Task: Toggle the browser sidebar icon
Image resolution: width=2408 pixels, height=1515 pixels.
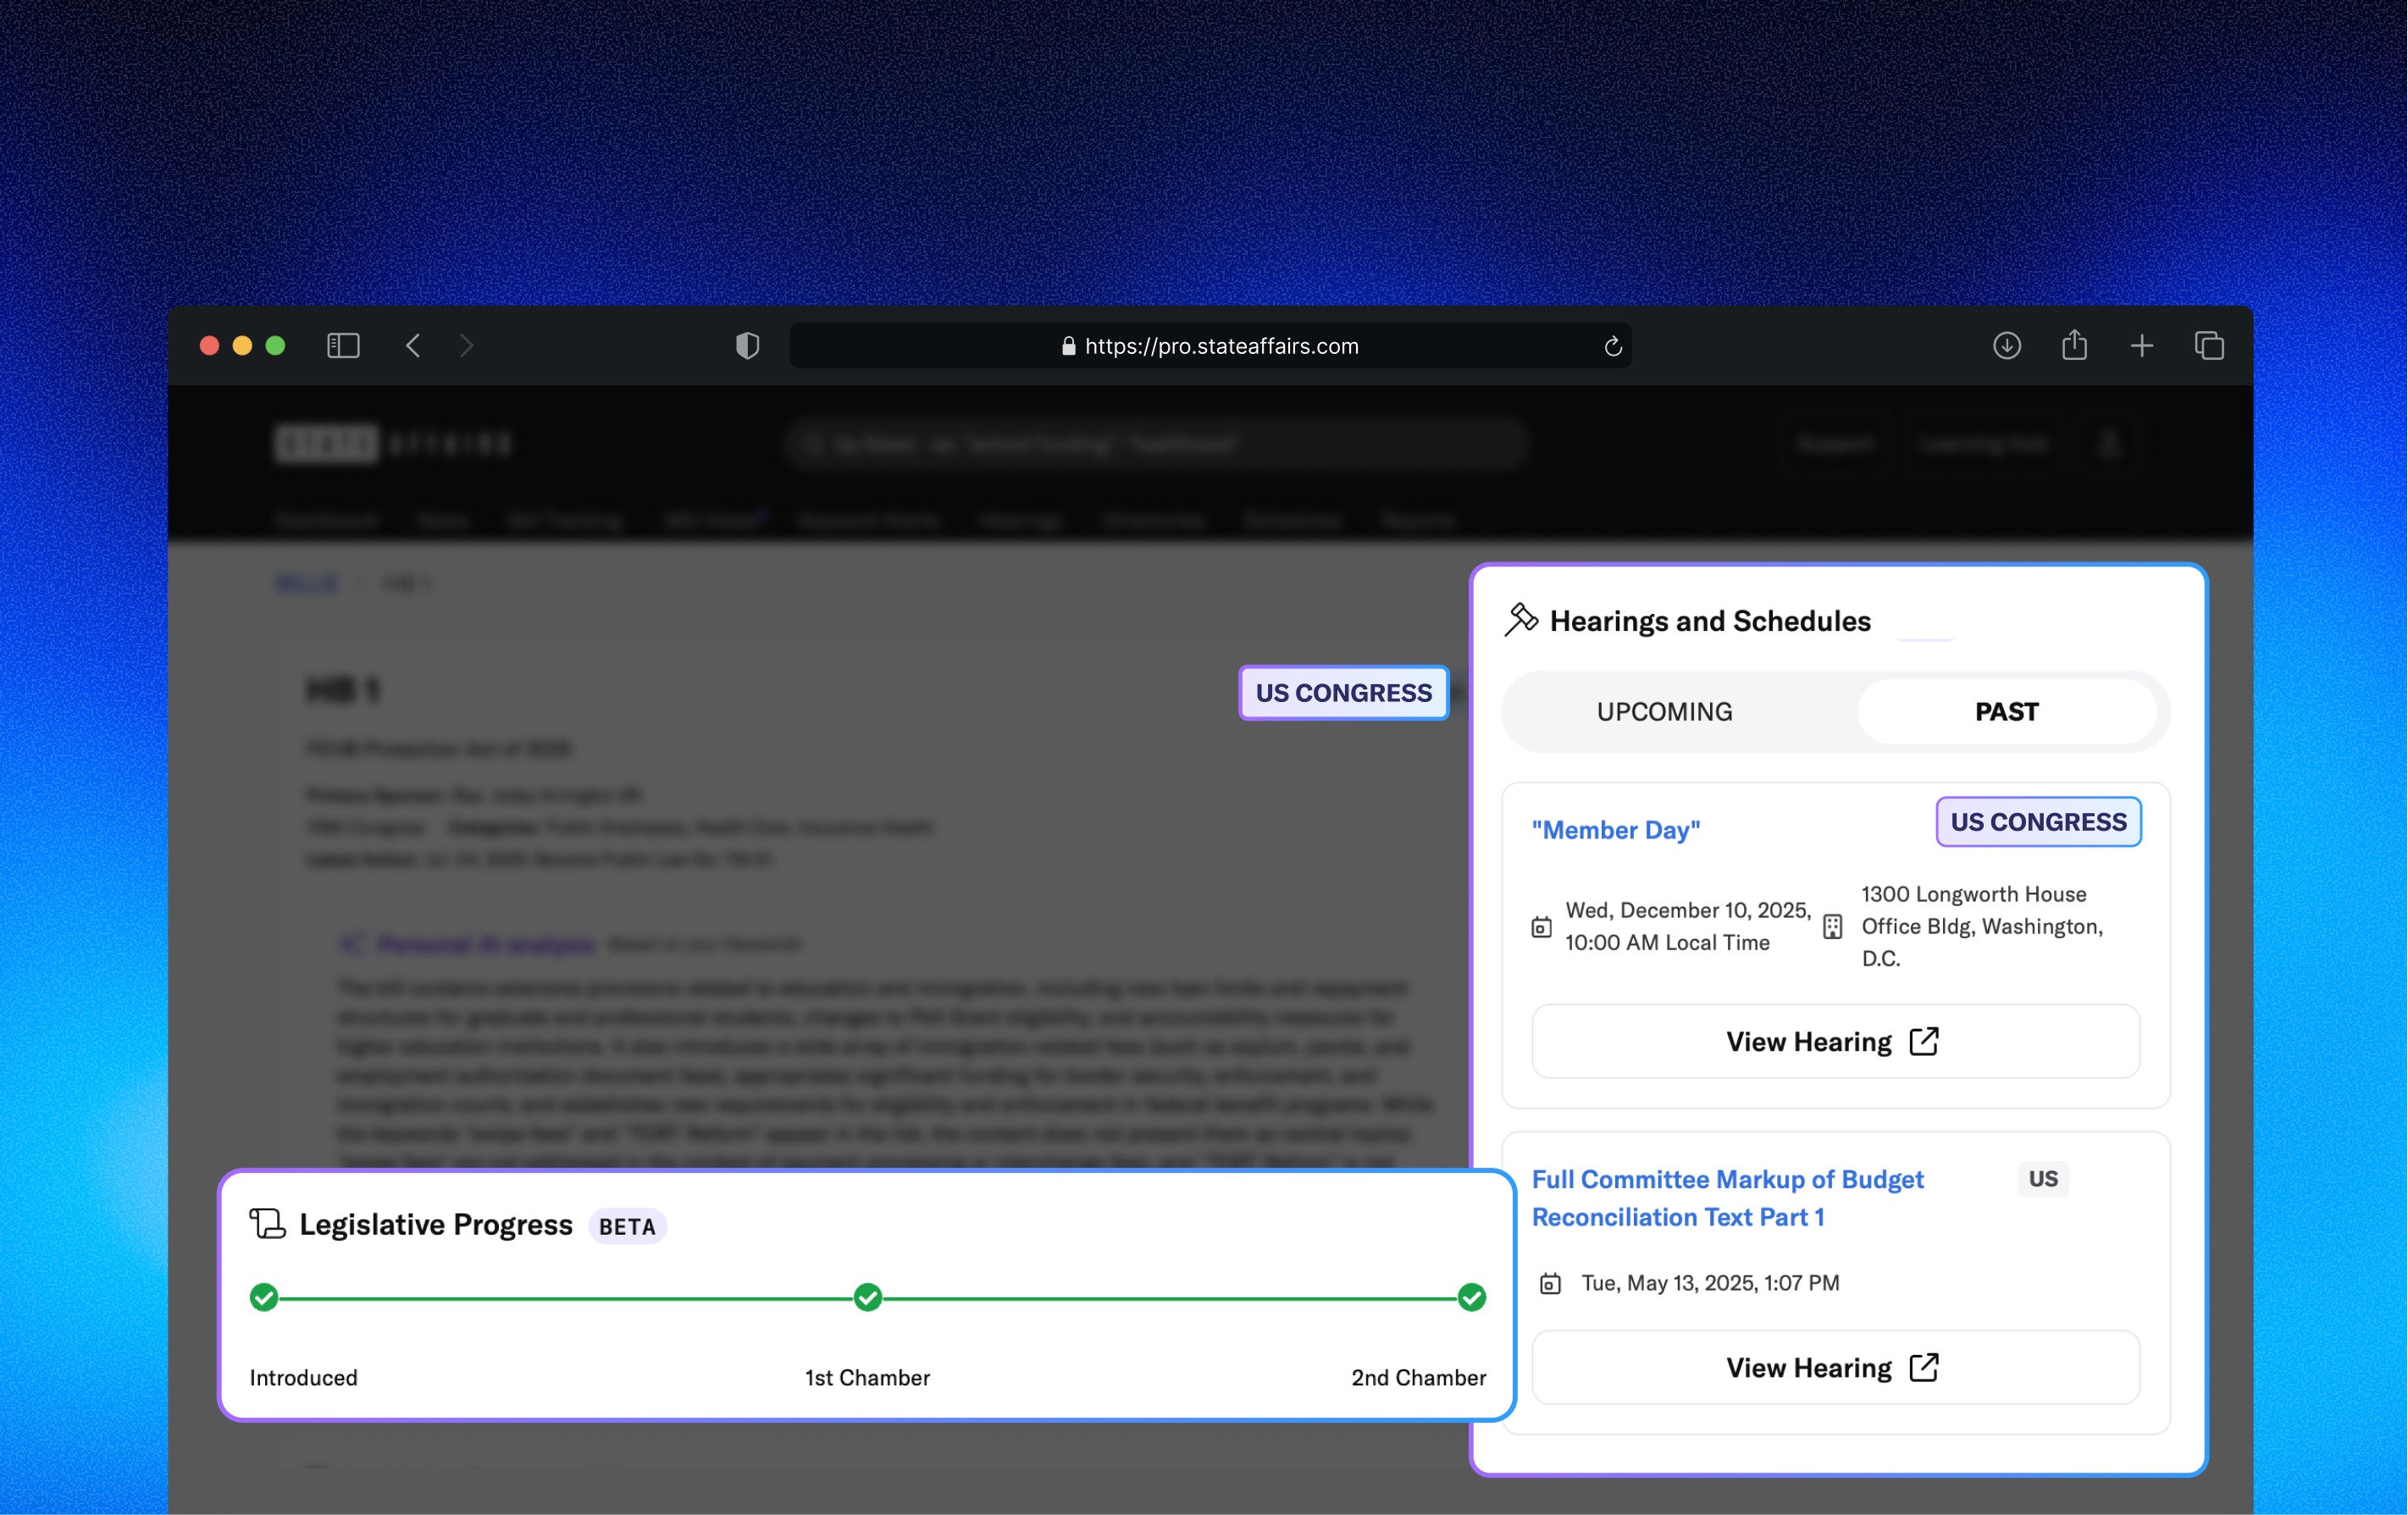Action: point(343,346)
